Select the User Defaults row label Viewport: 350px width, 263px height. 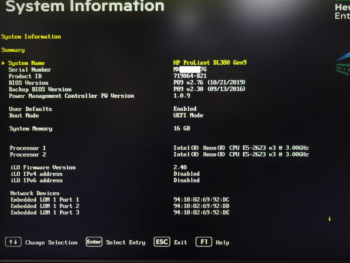coord(30,109)
